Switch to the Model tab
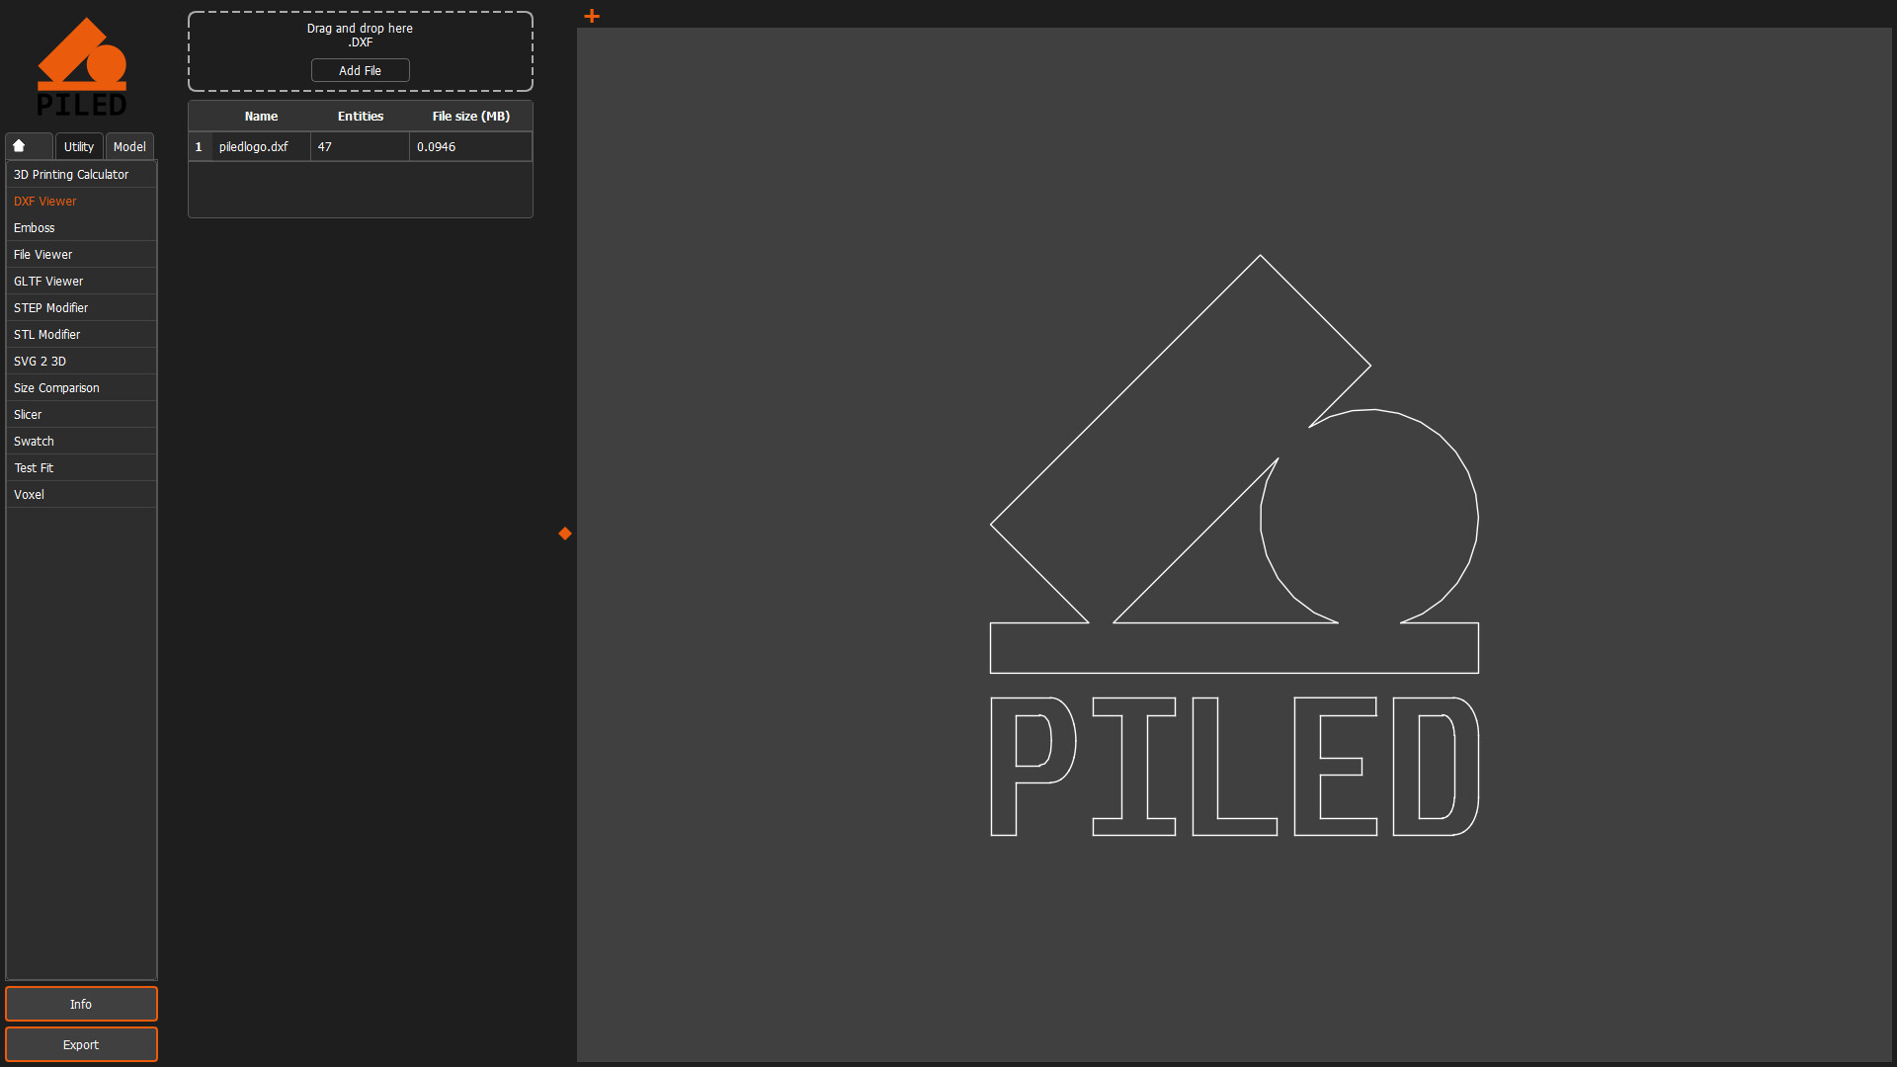 128,146
